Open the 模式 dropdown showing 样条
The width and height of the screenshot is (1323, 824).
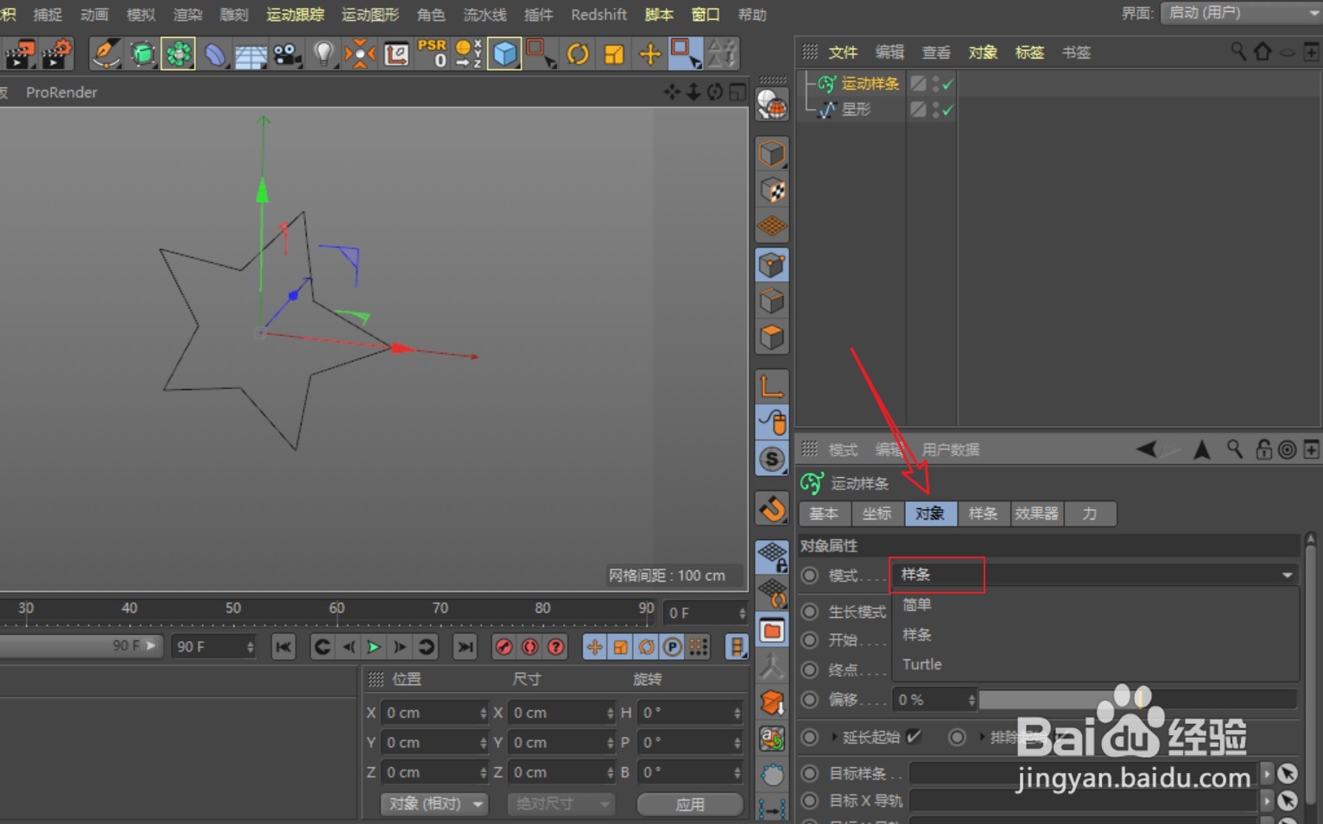pos(1094,575)
